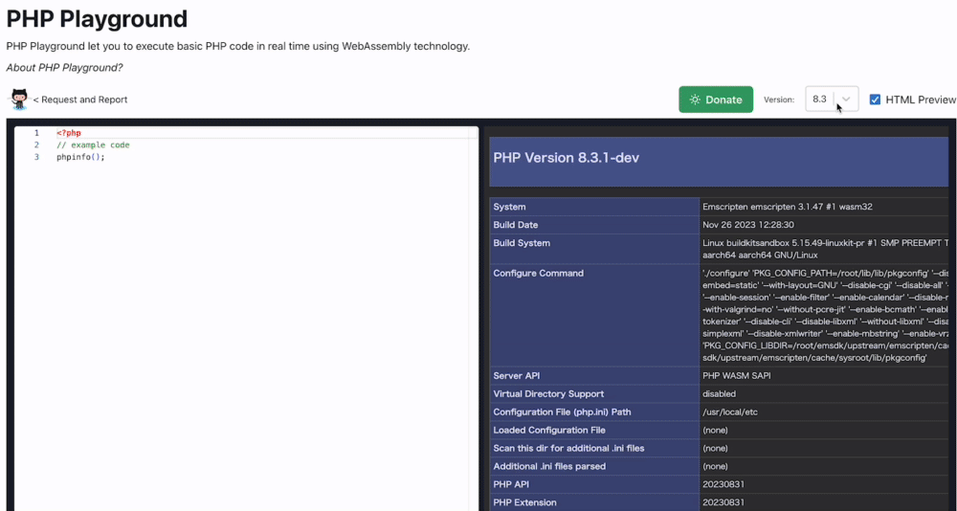Open the GitHub Octocat icon
Image resolution: width=957 pixels, height=511 pixels.
[x=19, y=99]
